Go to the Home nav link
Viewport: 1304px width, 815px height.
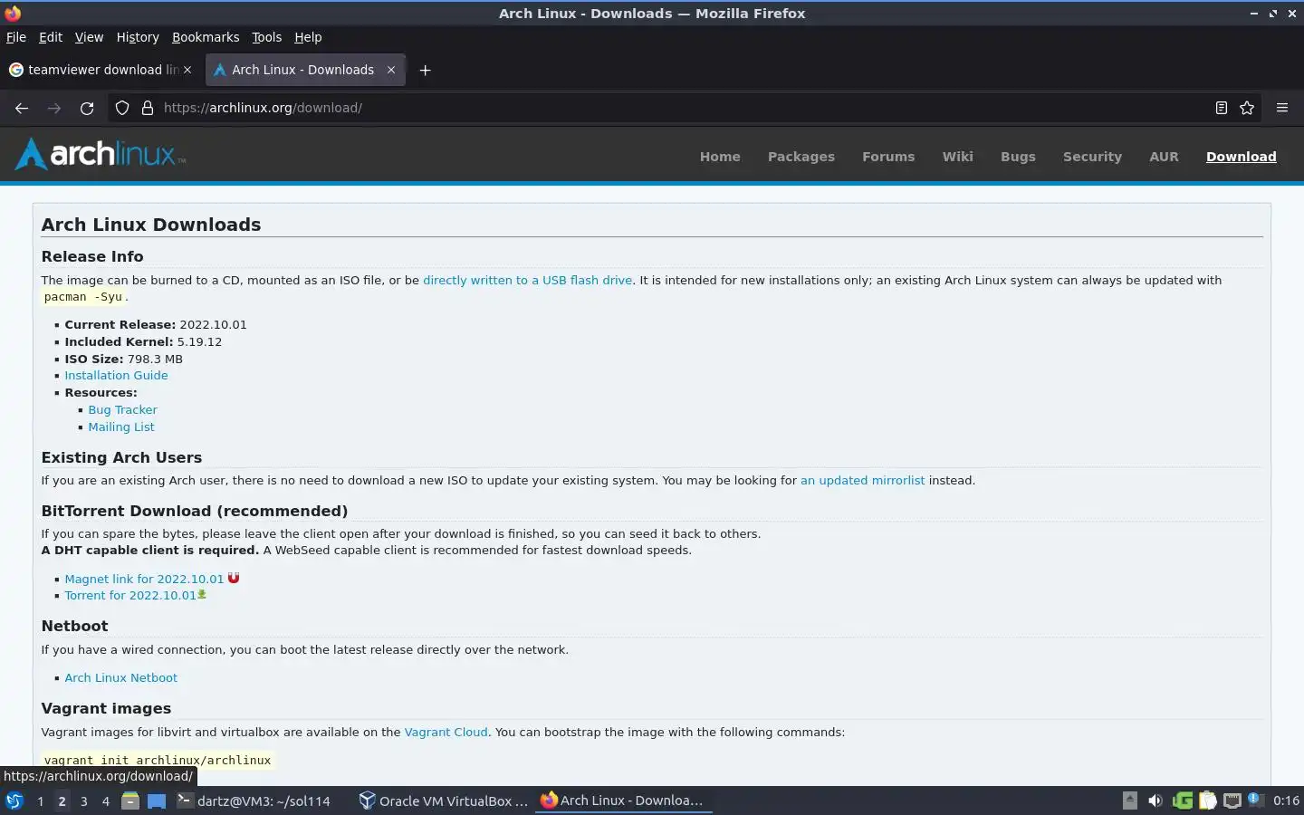[720, 157]
